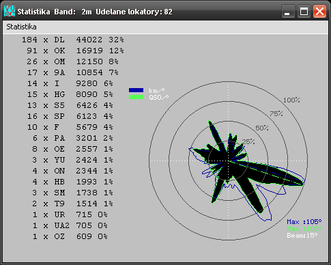The image size is (331, 265).
Task: Click the green QSO/° legend swatch
Action: 136,97
